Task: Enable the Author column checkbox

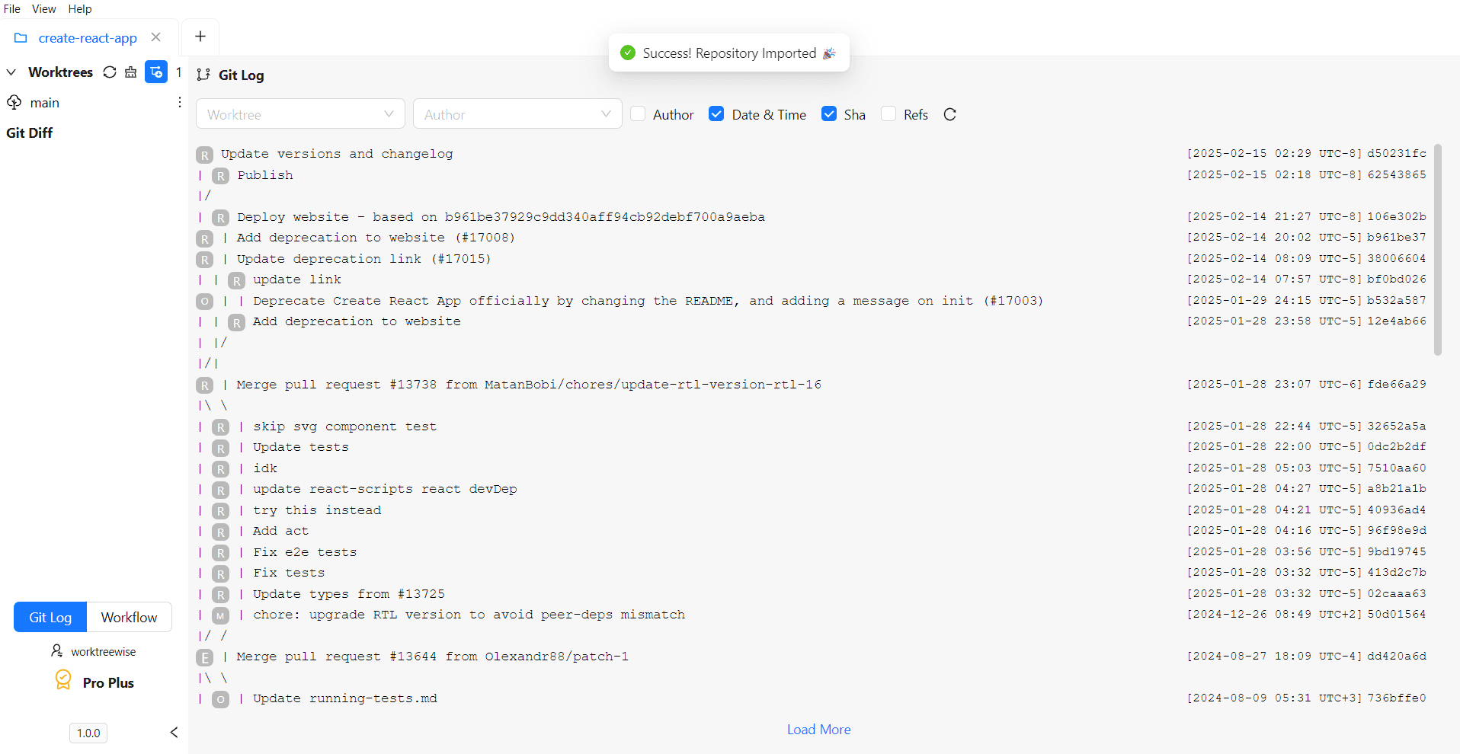Action: point(639,113)
